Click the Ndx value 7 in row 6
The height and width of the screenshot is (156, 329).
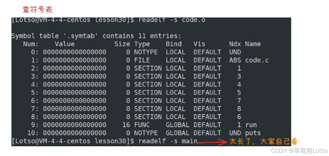coord(239,101)
